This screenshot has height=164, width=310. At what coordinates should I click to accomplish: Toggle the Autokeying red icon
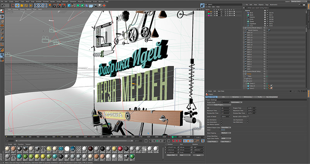tap(177, 141)
